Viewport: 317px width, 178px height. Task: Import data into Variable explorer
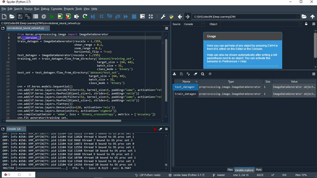pos(175,74)
